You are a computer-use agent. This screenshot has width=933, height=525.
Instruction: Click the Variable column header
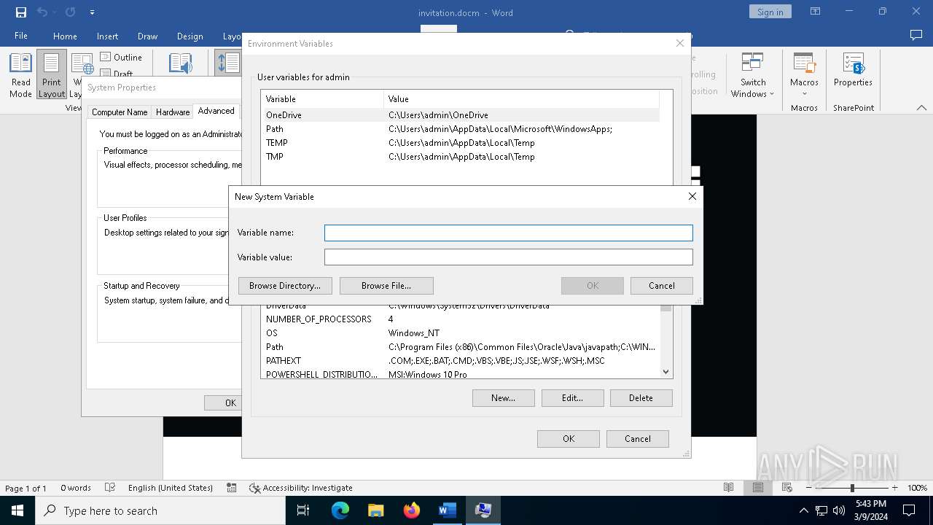point(322,99)
